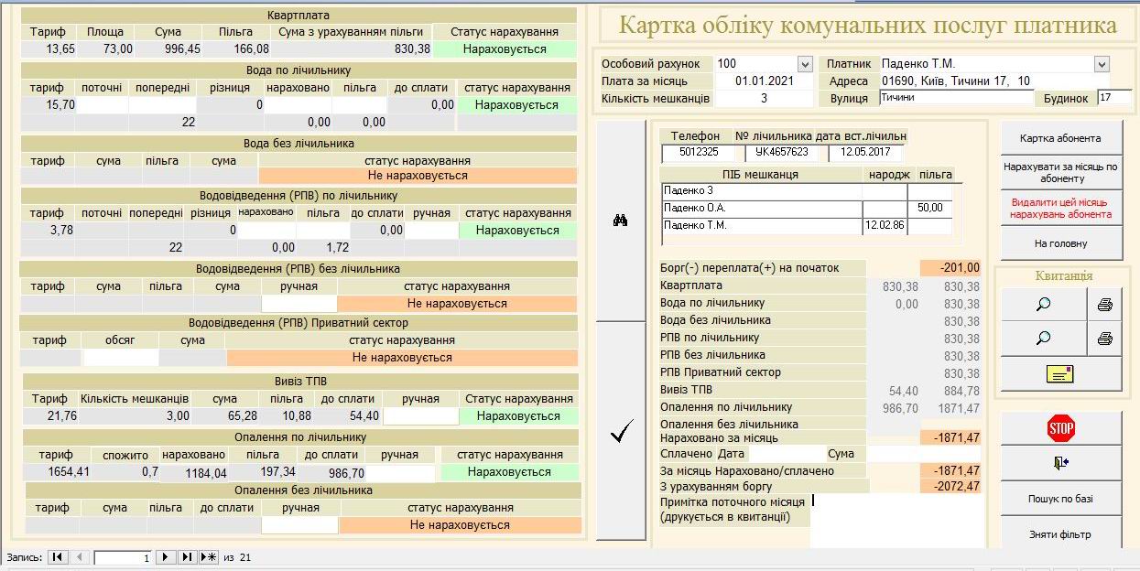Select resident row Паденко О.А.
The width and height of the screenshot is (1140, 571).
point(762,208)
